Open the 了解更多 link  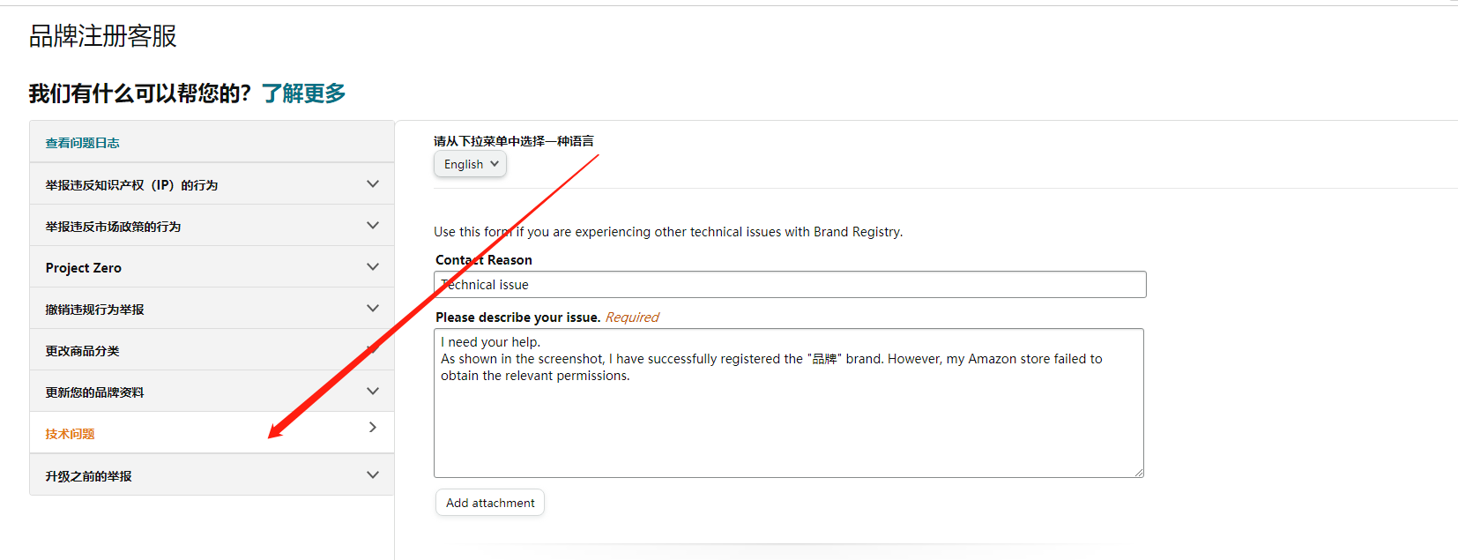coord(303,93)
